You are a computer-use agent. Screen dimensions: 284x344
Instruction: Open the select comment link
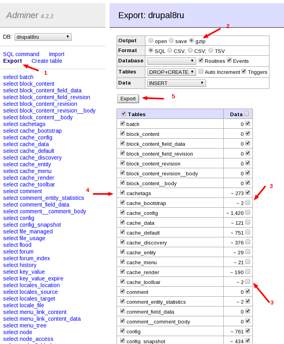tap(22, 191)
